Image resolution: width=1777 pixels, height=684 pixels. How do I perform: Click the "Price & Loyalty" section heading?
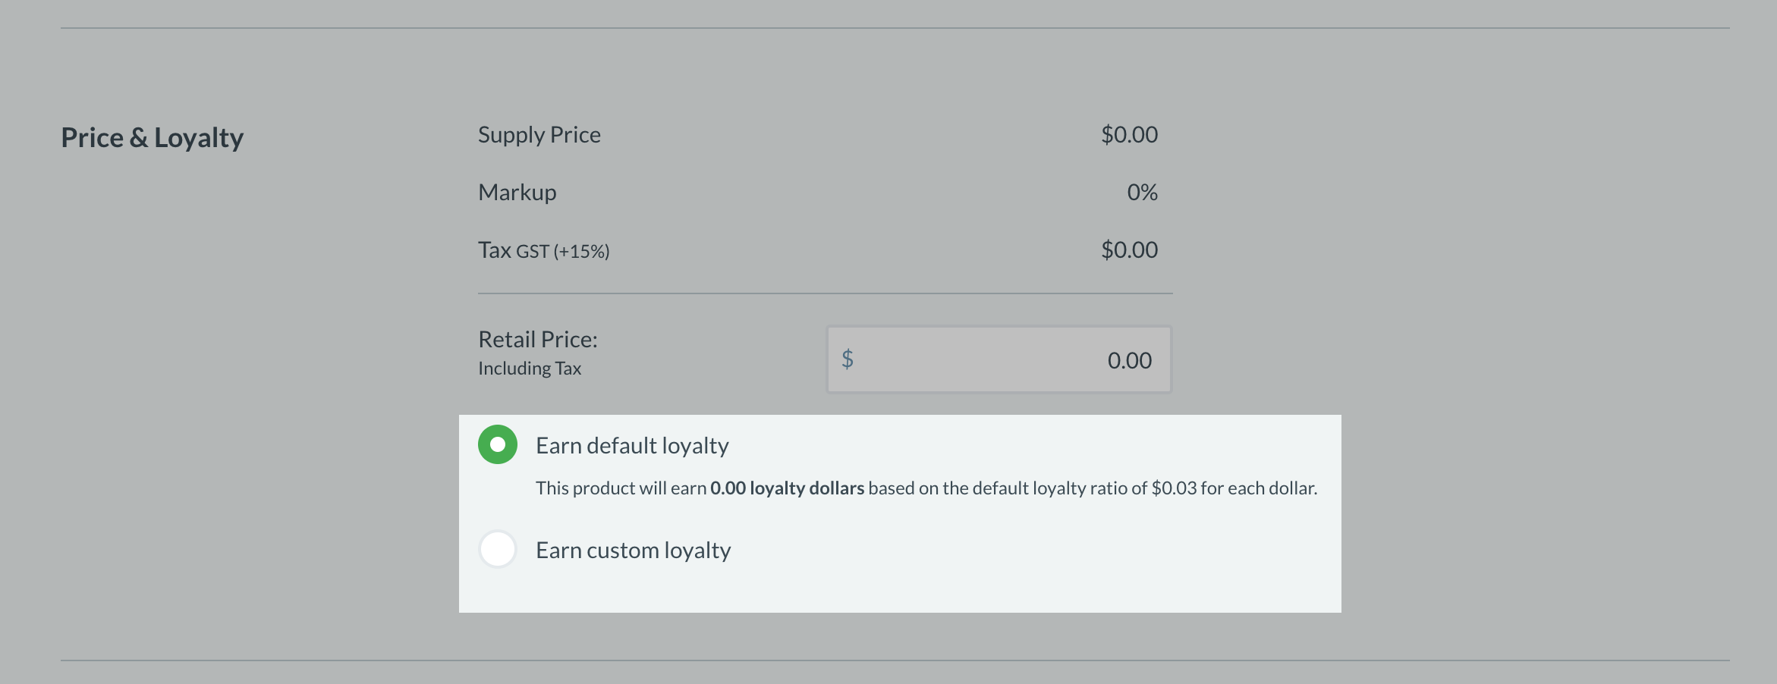coord(152,138)
